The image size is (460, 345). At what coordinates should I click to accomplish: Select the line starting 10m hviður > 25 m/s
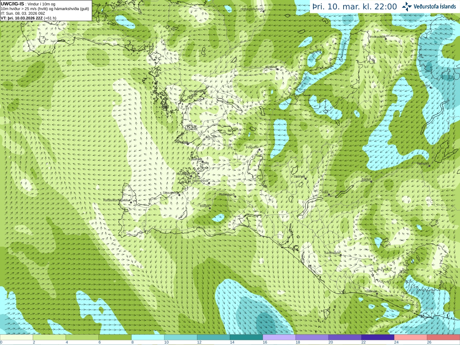pyautogui.click(x=45, y=9)
